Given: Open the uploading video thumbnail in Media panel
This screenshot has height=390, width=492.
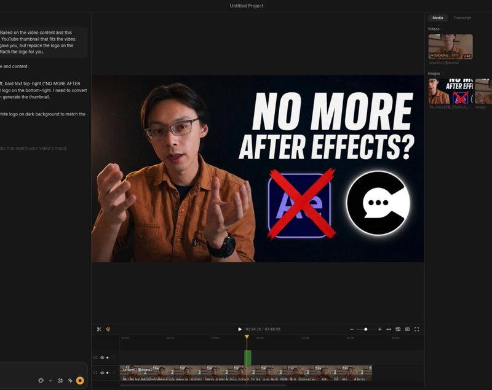Looking at the screenshot, I should 451,47.
